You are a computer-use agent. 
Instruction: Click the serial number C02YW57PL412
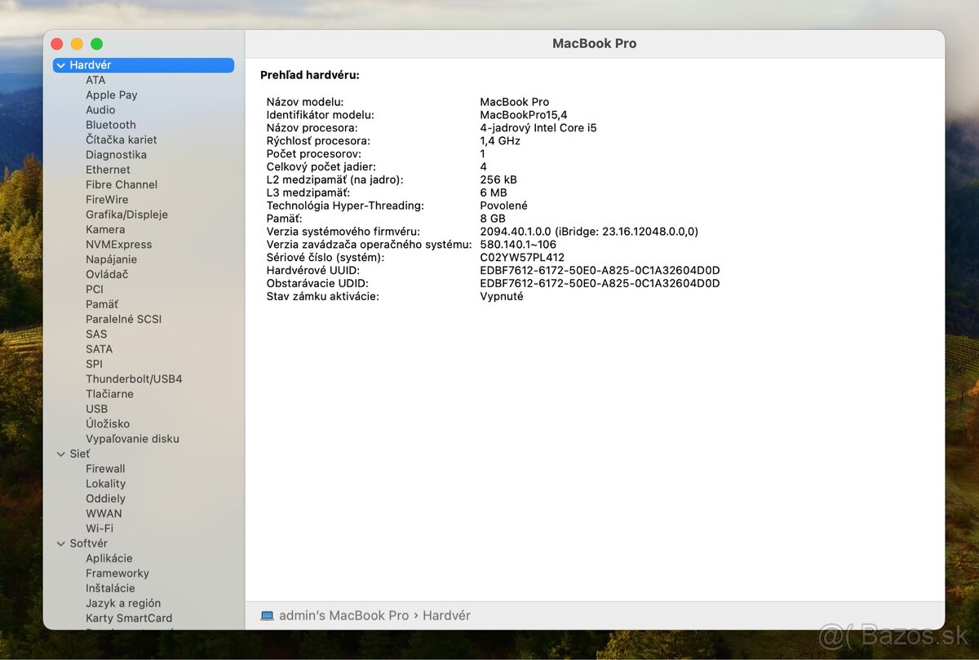pyautogui.click(x=522, y=258)
